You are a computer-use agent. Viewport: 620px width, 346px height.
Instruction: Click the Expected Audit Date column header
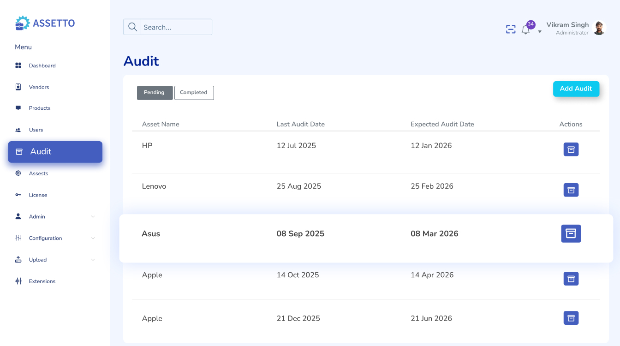click(442, 124)
